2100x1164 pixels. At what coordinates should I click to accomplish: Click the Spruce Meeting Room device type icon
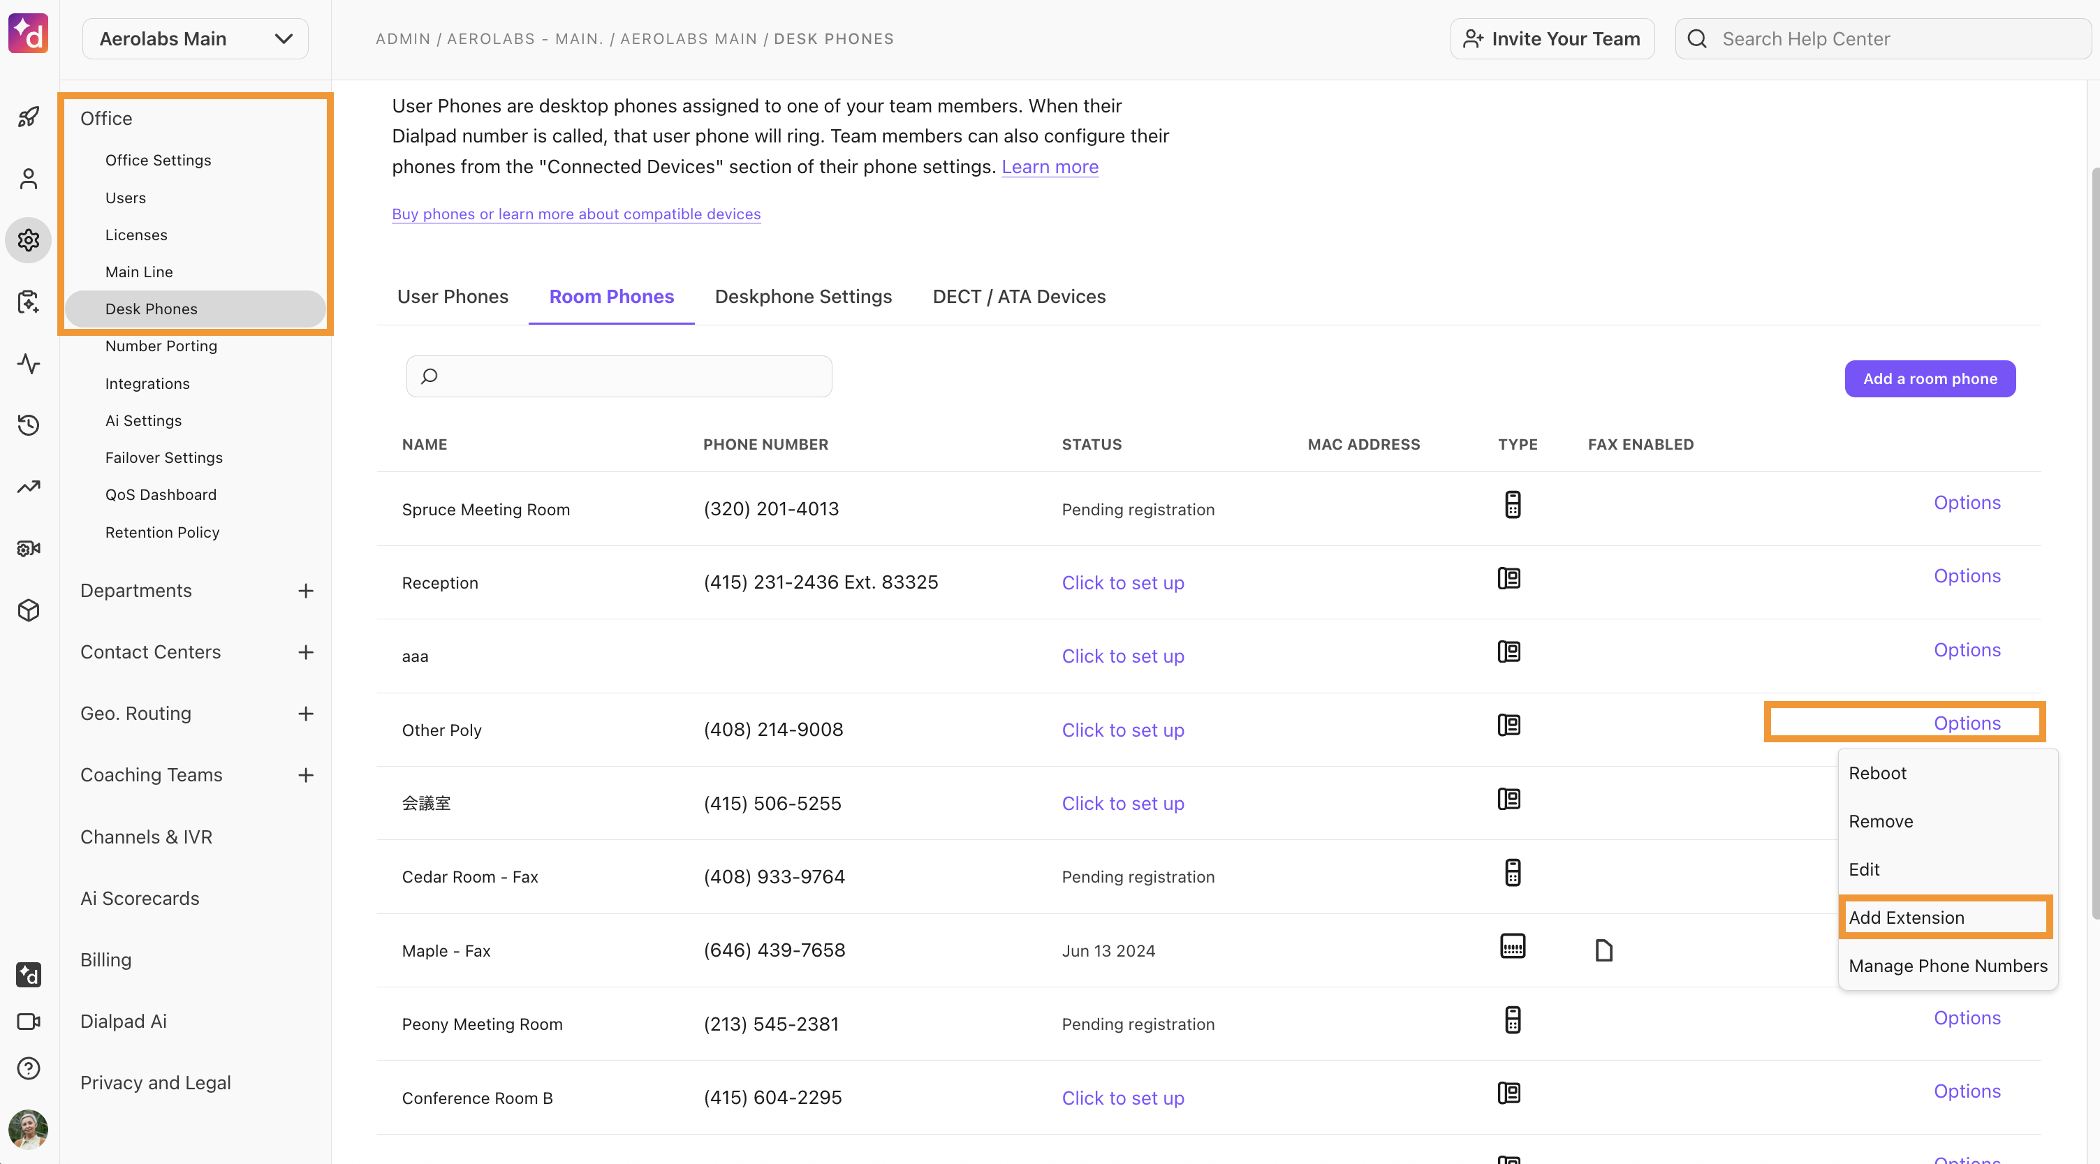pyautogui.click(x=1512, y=505)
